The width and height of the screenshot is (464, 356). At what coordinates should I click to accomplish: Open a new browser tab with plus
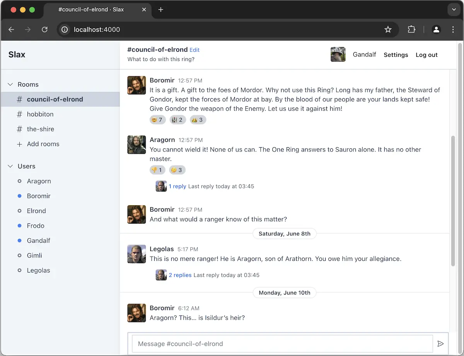click(x=161, y=10)
